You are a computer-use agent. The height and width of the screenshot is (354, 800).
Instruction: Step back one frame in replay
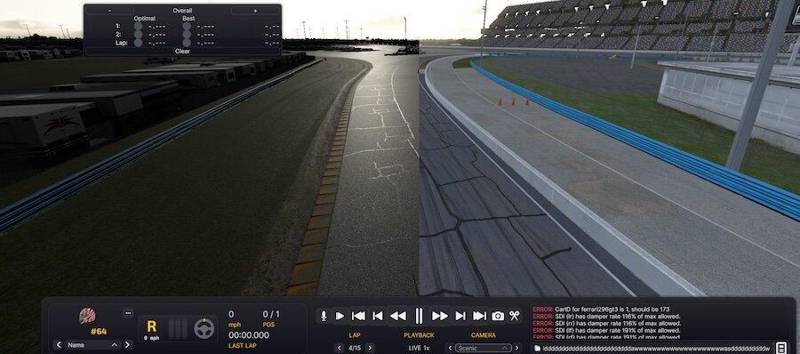click(x=378, y=316)
